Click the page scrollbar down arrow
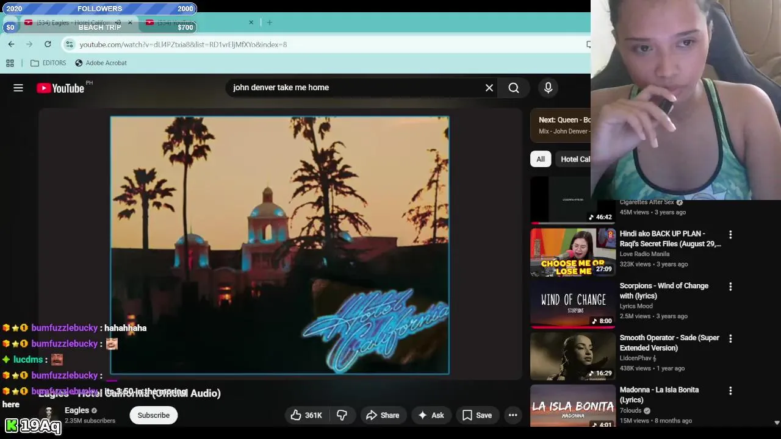The width and height of the screenshot is (781, 439). pyautogui.click(x=777, y=423)
